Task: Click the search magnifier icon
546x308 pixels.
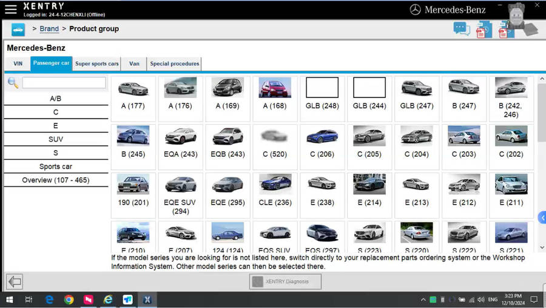Action: tap(13, 83)
